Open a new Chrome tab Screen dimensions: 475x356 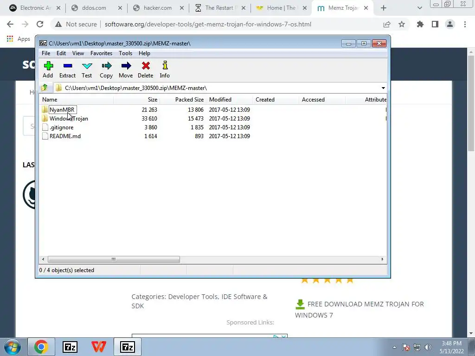coord(384,8)
